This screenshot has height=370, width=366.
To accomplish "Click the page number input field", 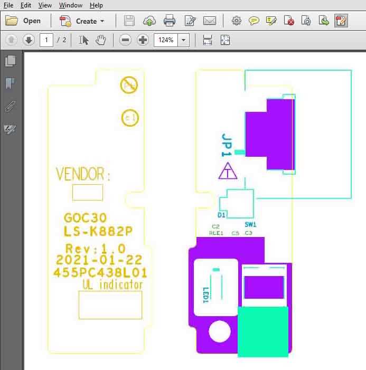I will 46,40.
